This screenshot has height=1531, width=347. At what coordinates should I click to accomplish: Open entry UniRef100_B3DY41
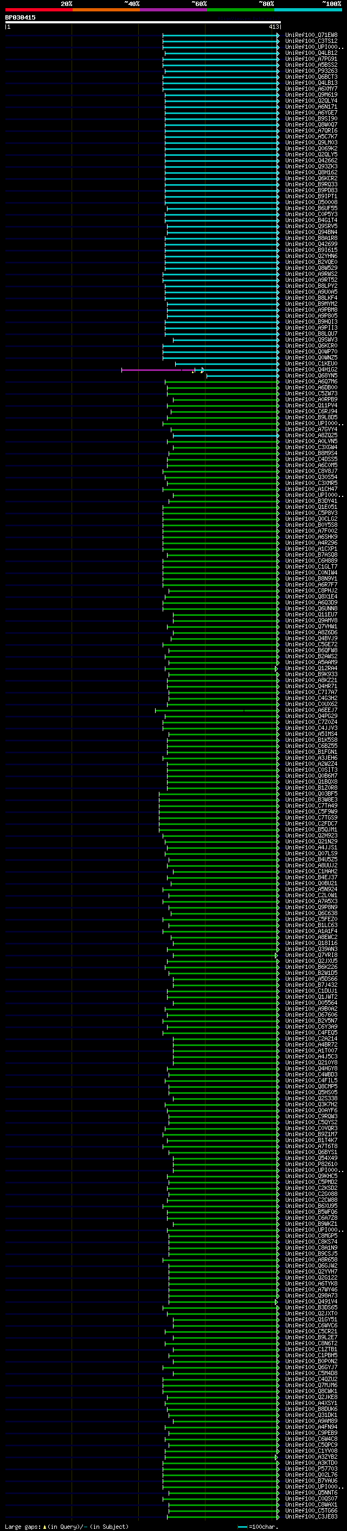(x=311, y=501)
